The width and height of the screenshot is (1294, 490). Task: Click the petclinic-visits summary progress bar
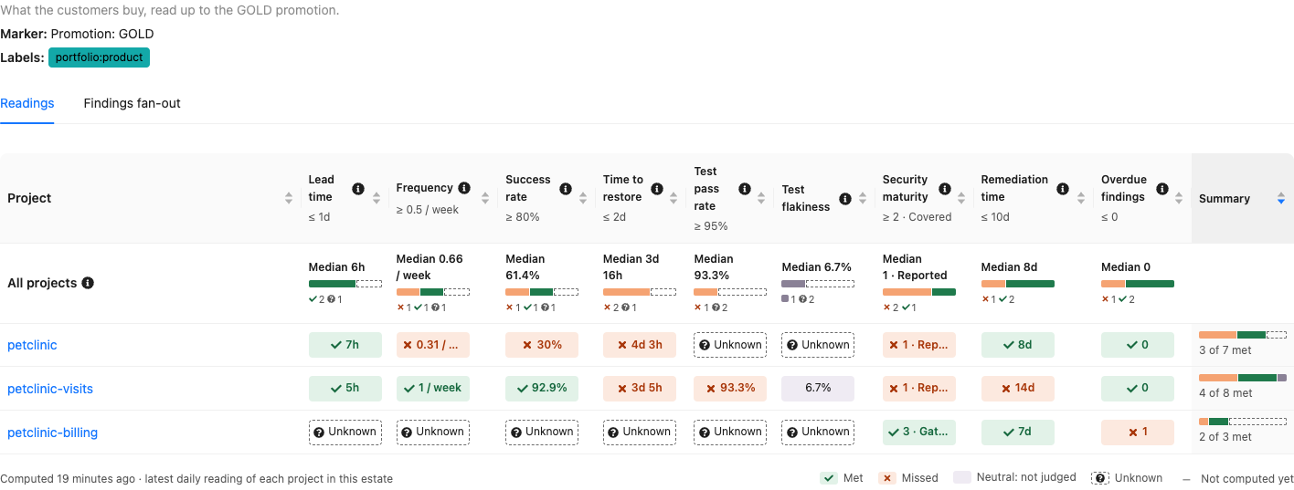pos(1242,378)
